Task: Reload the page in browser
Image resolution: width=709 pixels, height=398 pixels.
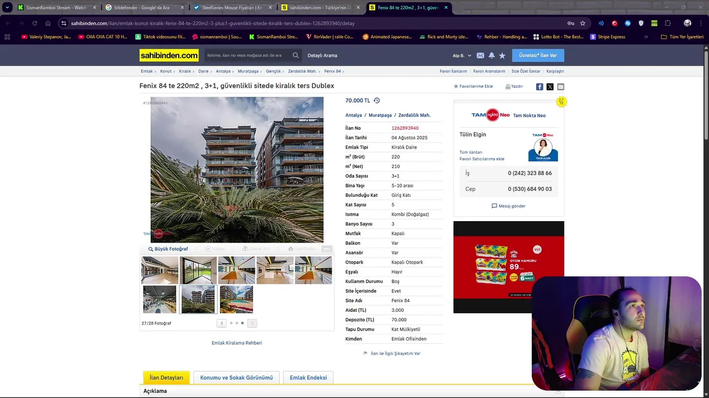Action: pos(34,23)
